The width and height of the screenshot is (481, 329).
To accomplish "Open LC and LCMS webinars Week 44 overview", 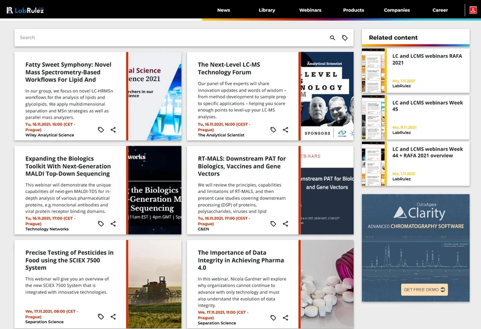I will coord(428,152).
